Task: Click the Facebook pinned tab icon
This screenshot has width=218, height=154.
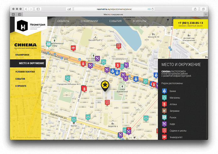Action: 19,14
